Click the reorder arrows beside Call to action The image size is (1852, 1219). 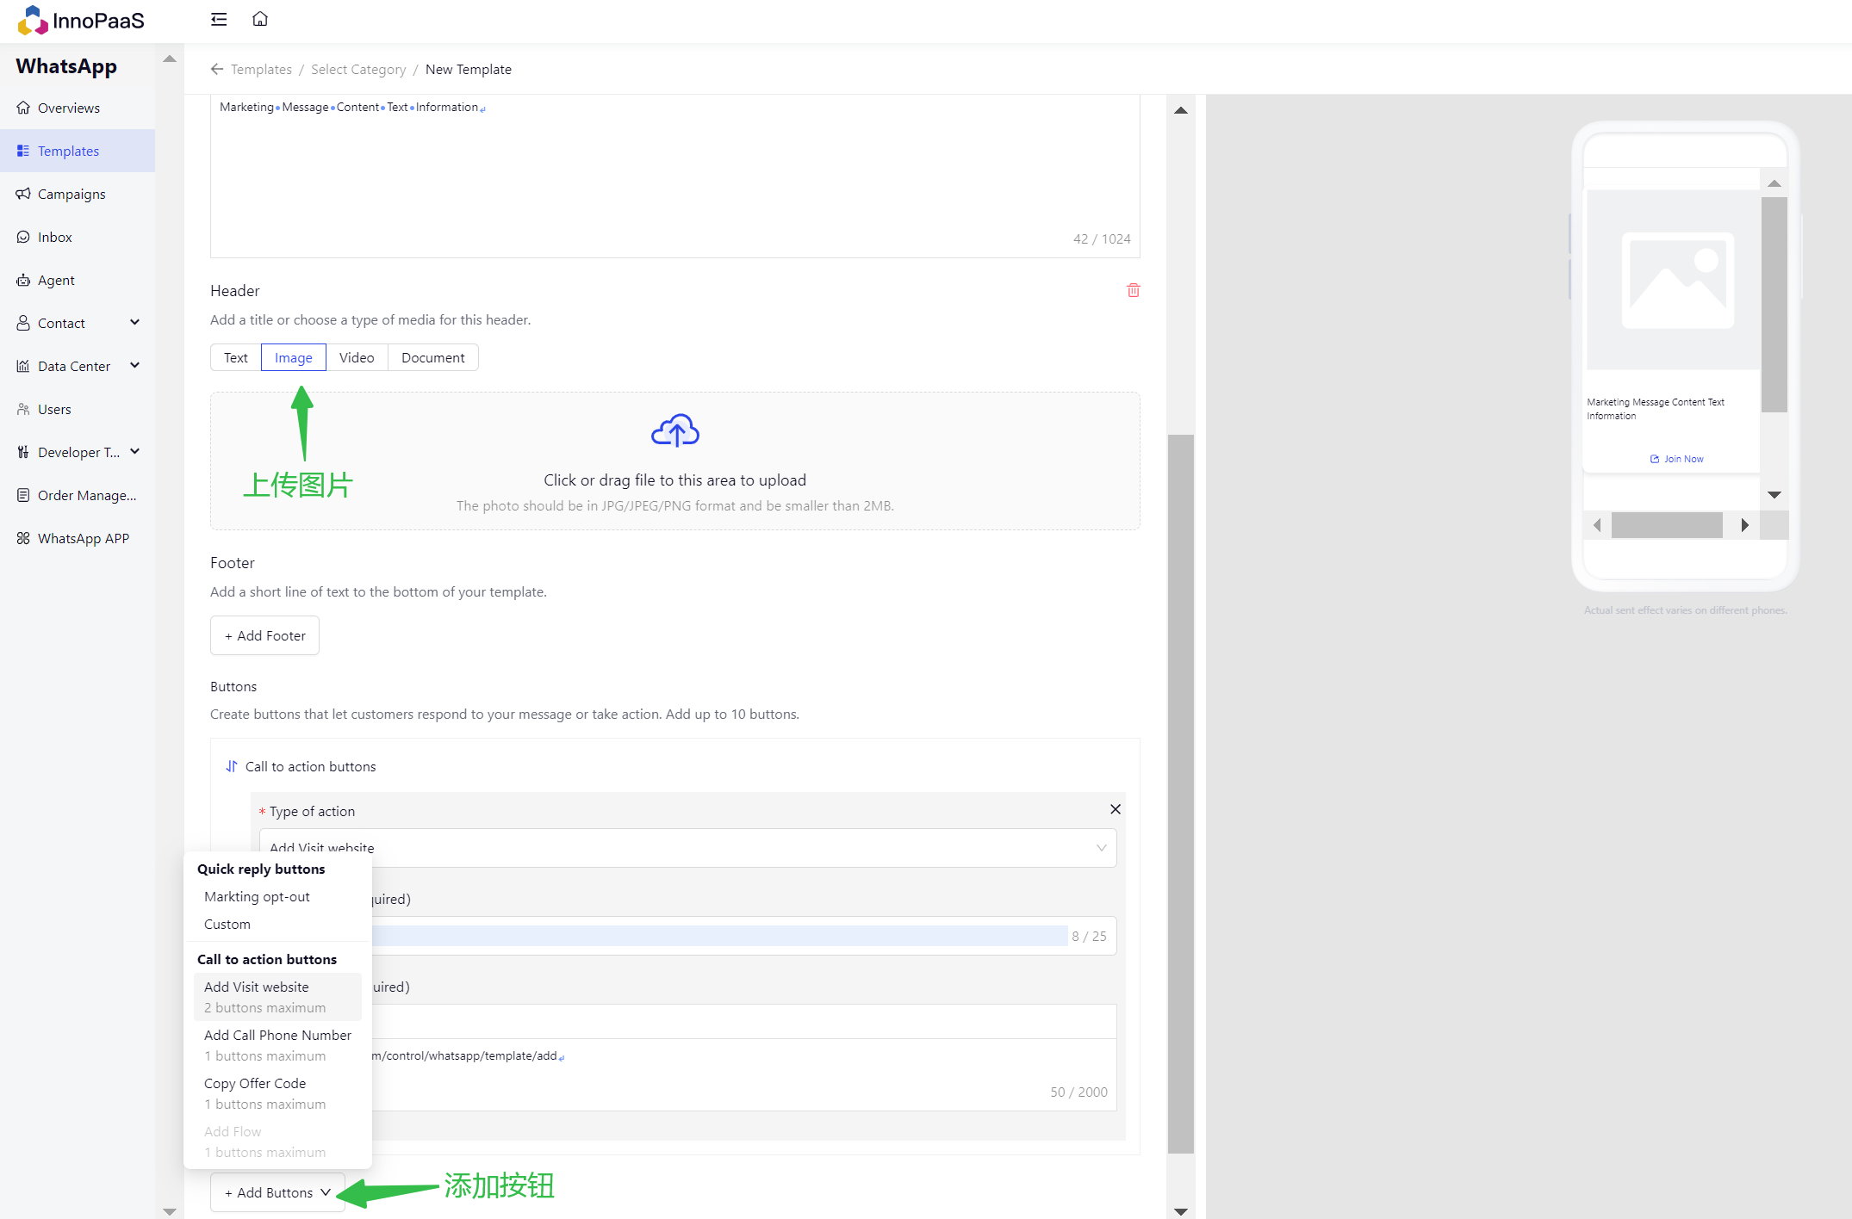click(x=232, y=766)
